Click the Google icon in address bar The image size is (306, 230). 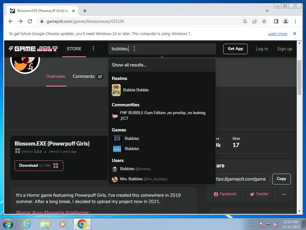[x=245, y=21]
